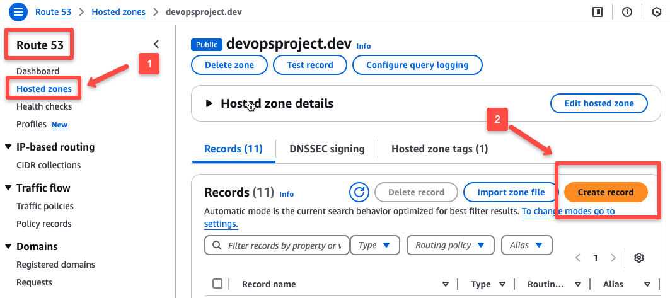Image resolution: width=670 pixels, height=298 pixels.
Task: Open Traffic policies in sidebar
Action: [x=45, y=206]
